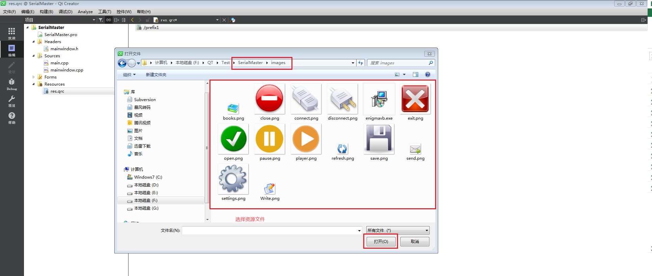Open Design mode in the sidebar
Screen dimensions: 652x276
[x=12, y=67]
